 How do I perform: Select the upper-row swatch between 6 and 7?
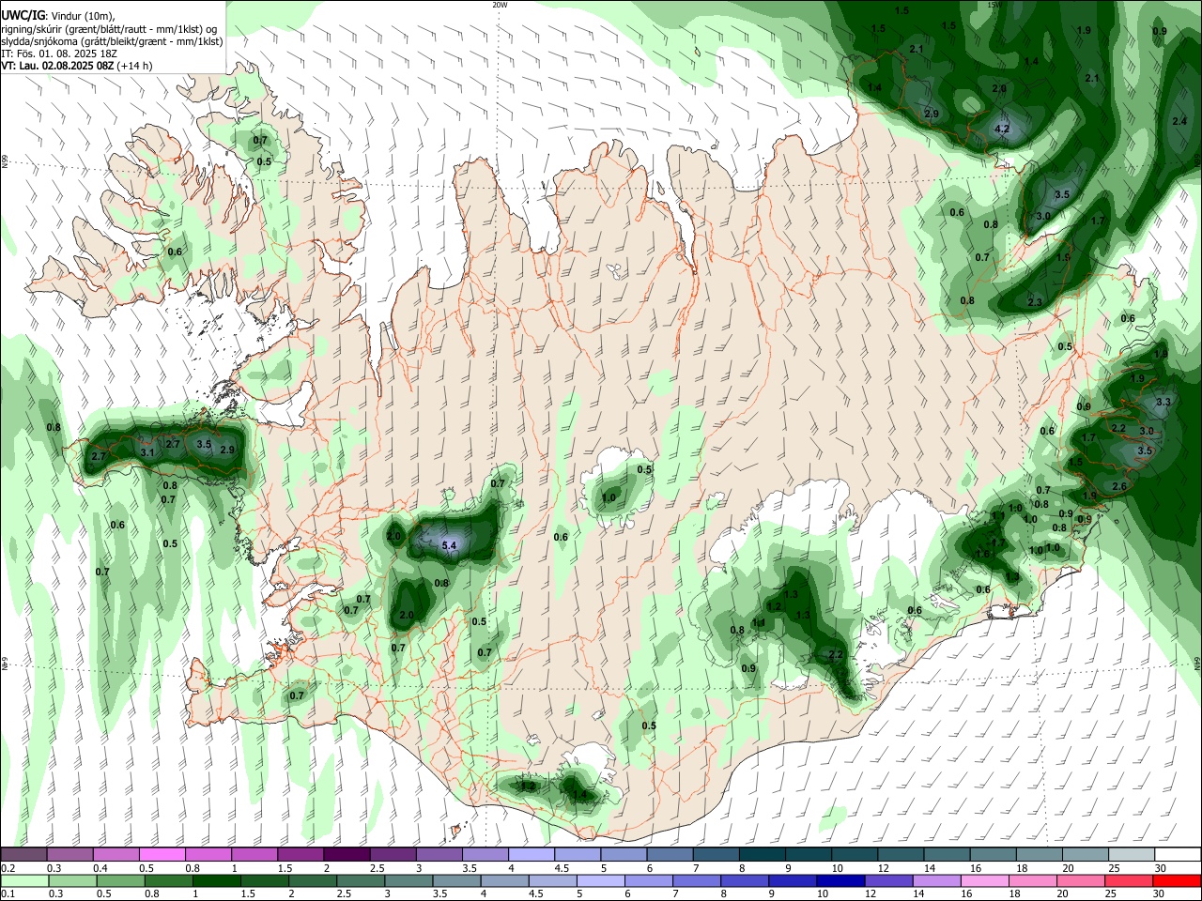click(670, 854)
